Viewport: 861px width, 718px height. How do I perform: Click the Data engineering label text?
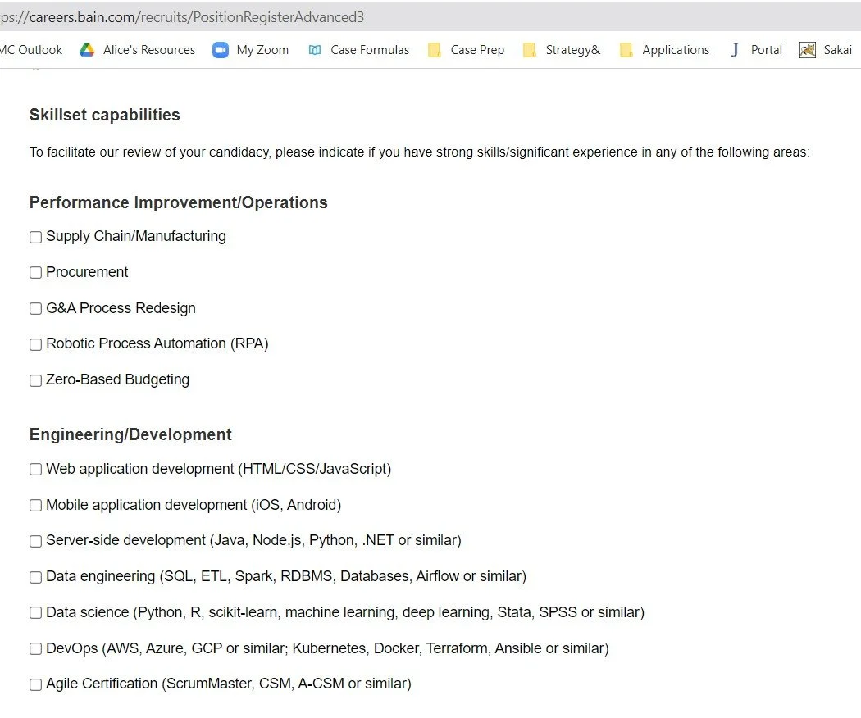point(286,576)
